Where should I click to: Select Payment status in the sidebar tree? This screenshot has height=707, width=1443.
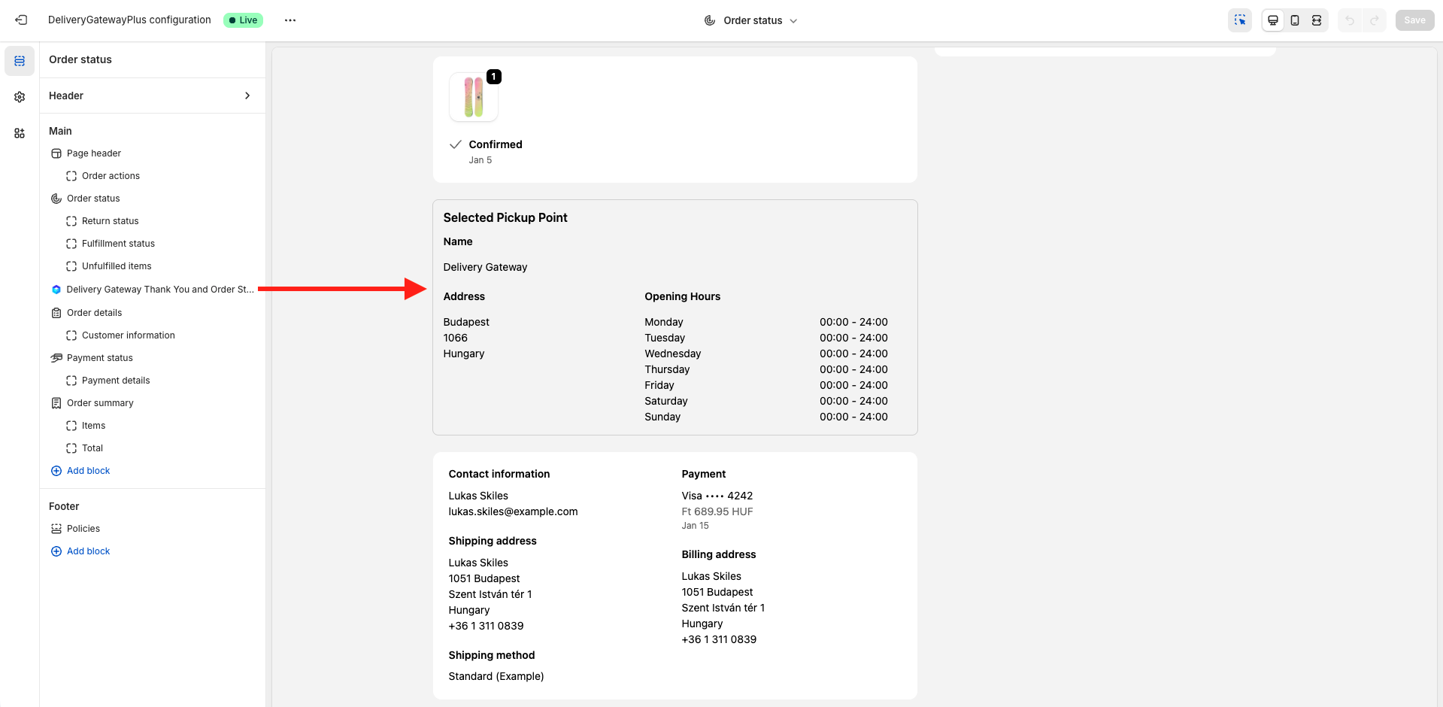click(99, 358)
